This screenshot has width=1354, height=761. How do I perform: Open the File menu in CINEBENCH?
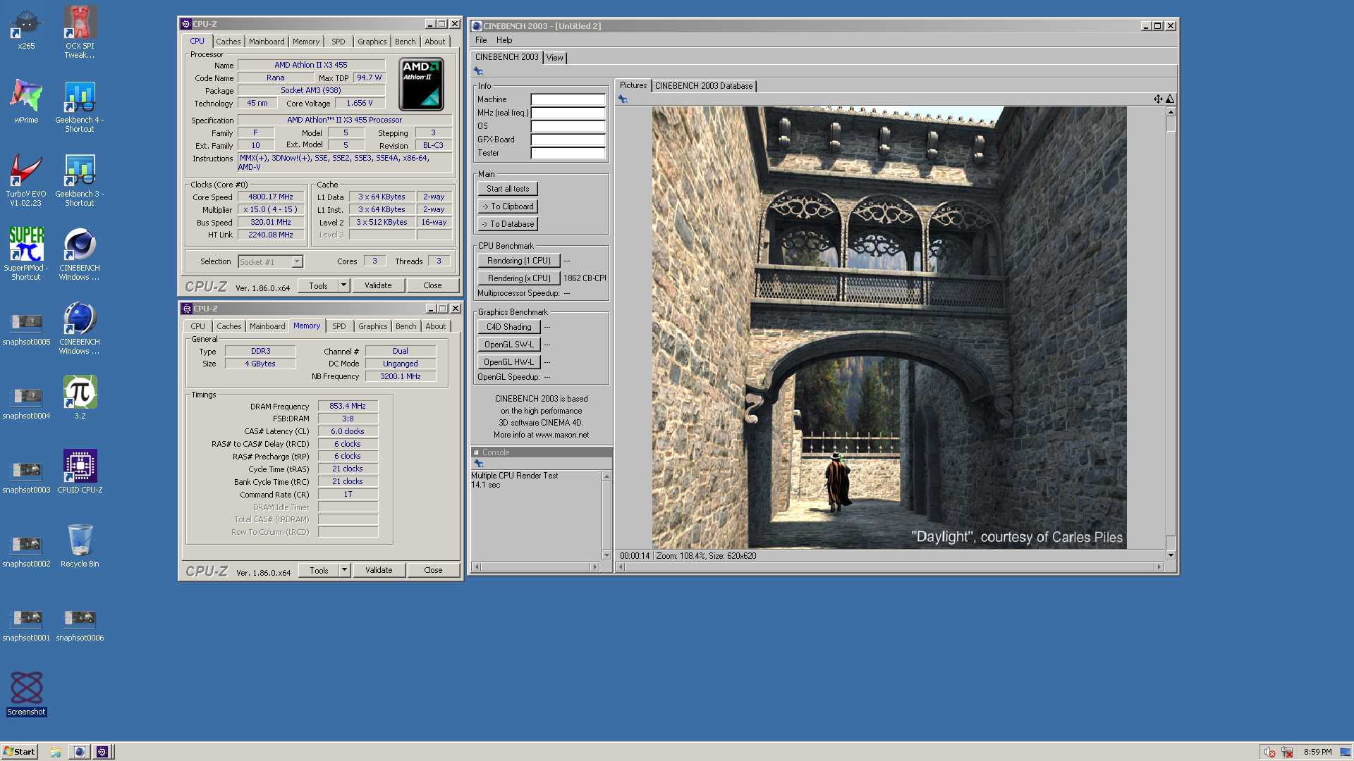click(481, 40)
